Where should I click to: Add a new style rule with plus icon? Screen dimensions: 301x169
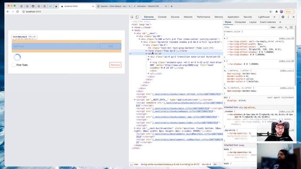coord(286,27)
